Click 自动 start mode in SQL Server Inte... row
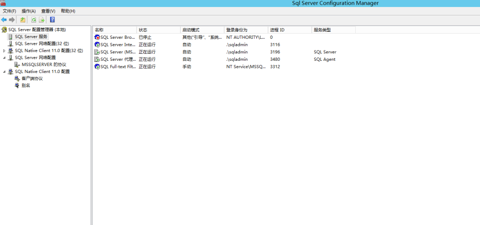This screenshot has width=480, height=225. click(187, 44)
